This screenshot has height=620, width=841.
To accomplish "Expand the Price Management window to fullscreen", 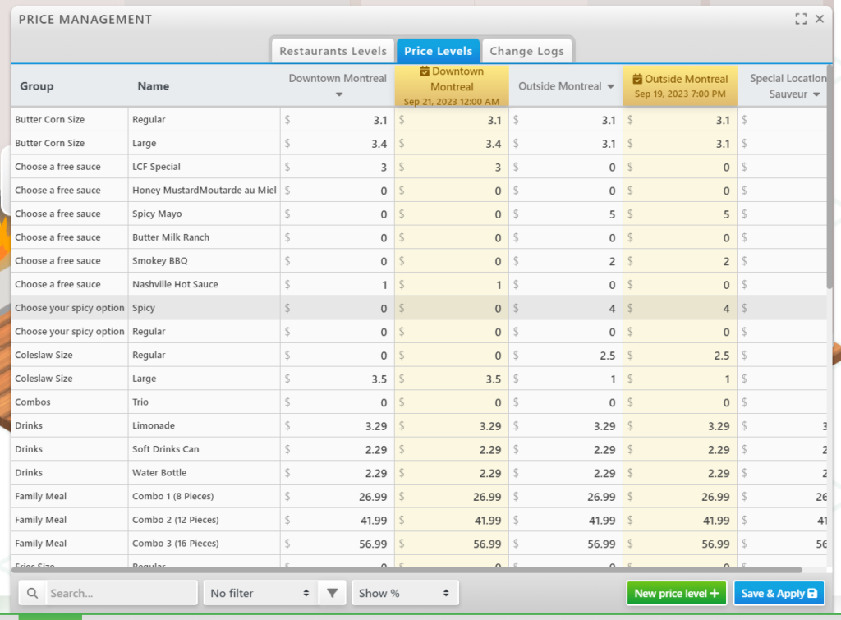I will pyautogui.click(x=801, y=19).
